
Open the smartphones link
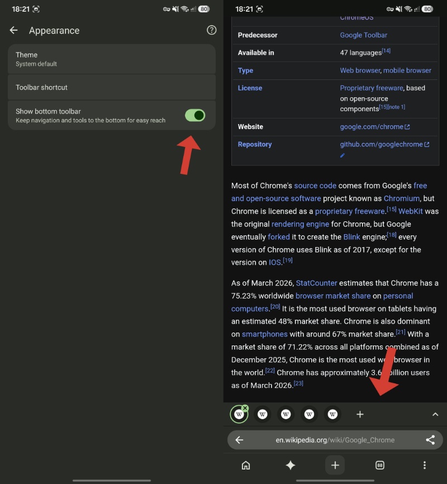click(x=264, y=334)
